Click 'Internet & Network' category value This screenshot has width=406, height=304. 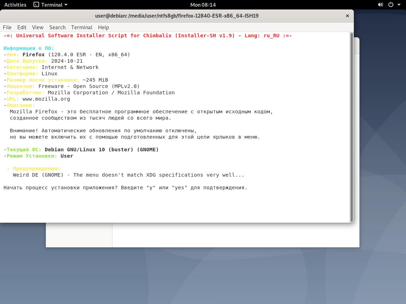[70, 67]
